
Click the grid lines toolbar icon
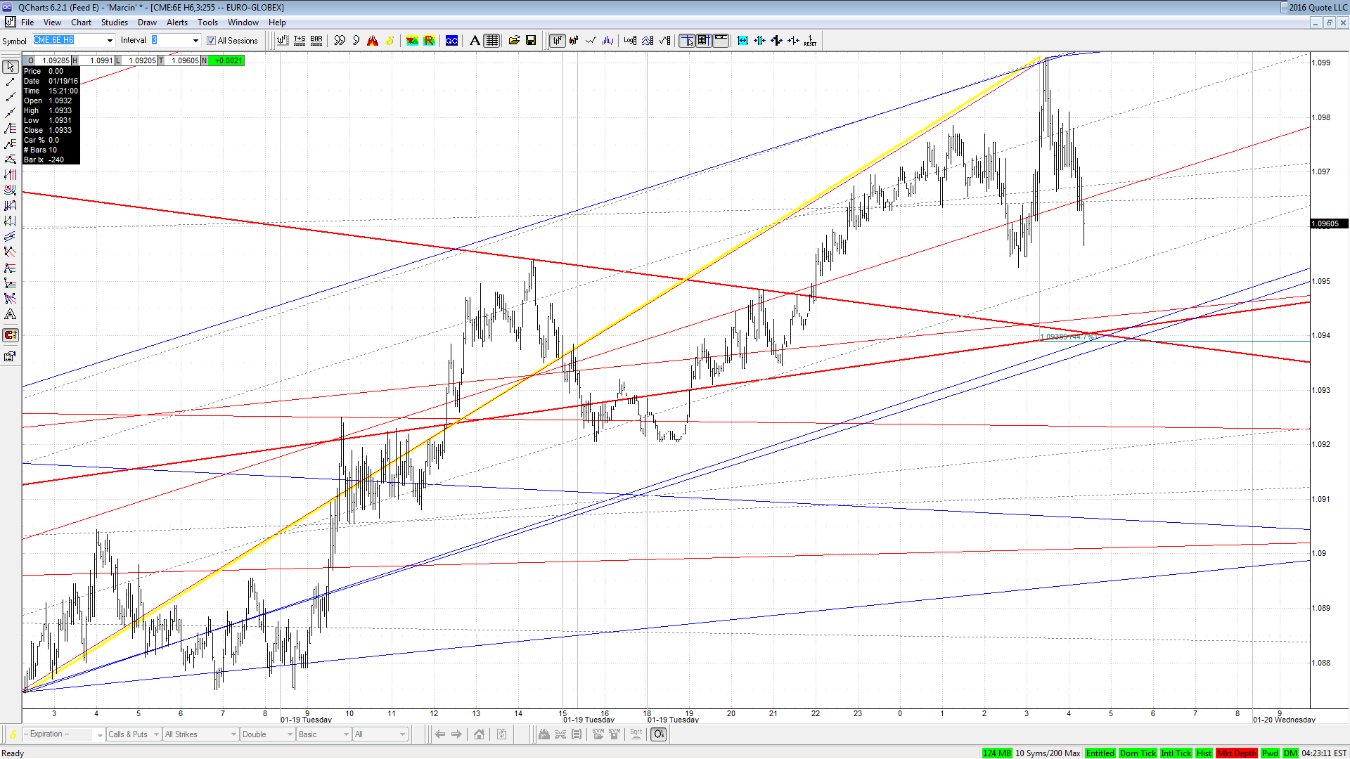click(492, 41)
